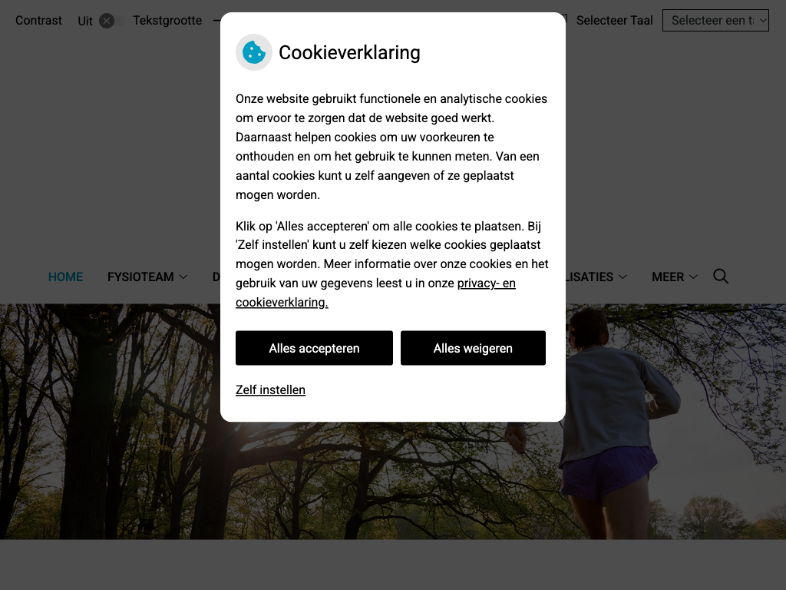Open the search magnifier icon
Screen dimensions: 786x590
[x=720, y=277]
